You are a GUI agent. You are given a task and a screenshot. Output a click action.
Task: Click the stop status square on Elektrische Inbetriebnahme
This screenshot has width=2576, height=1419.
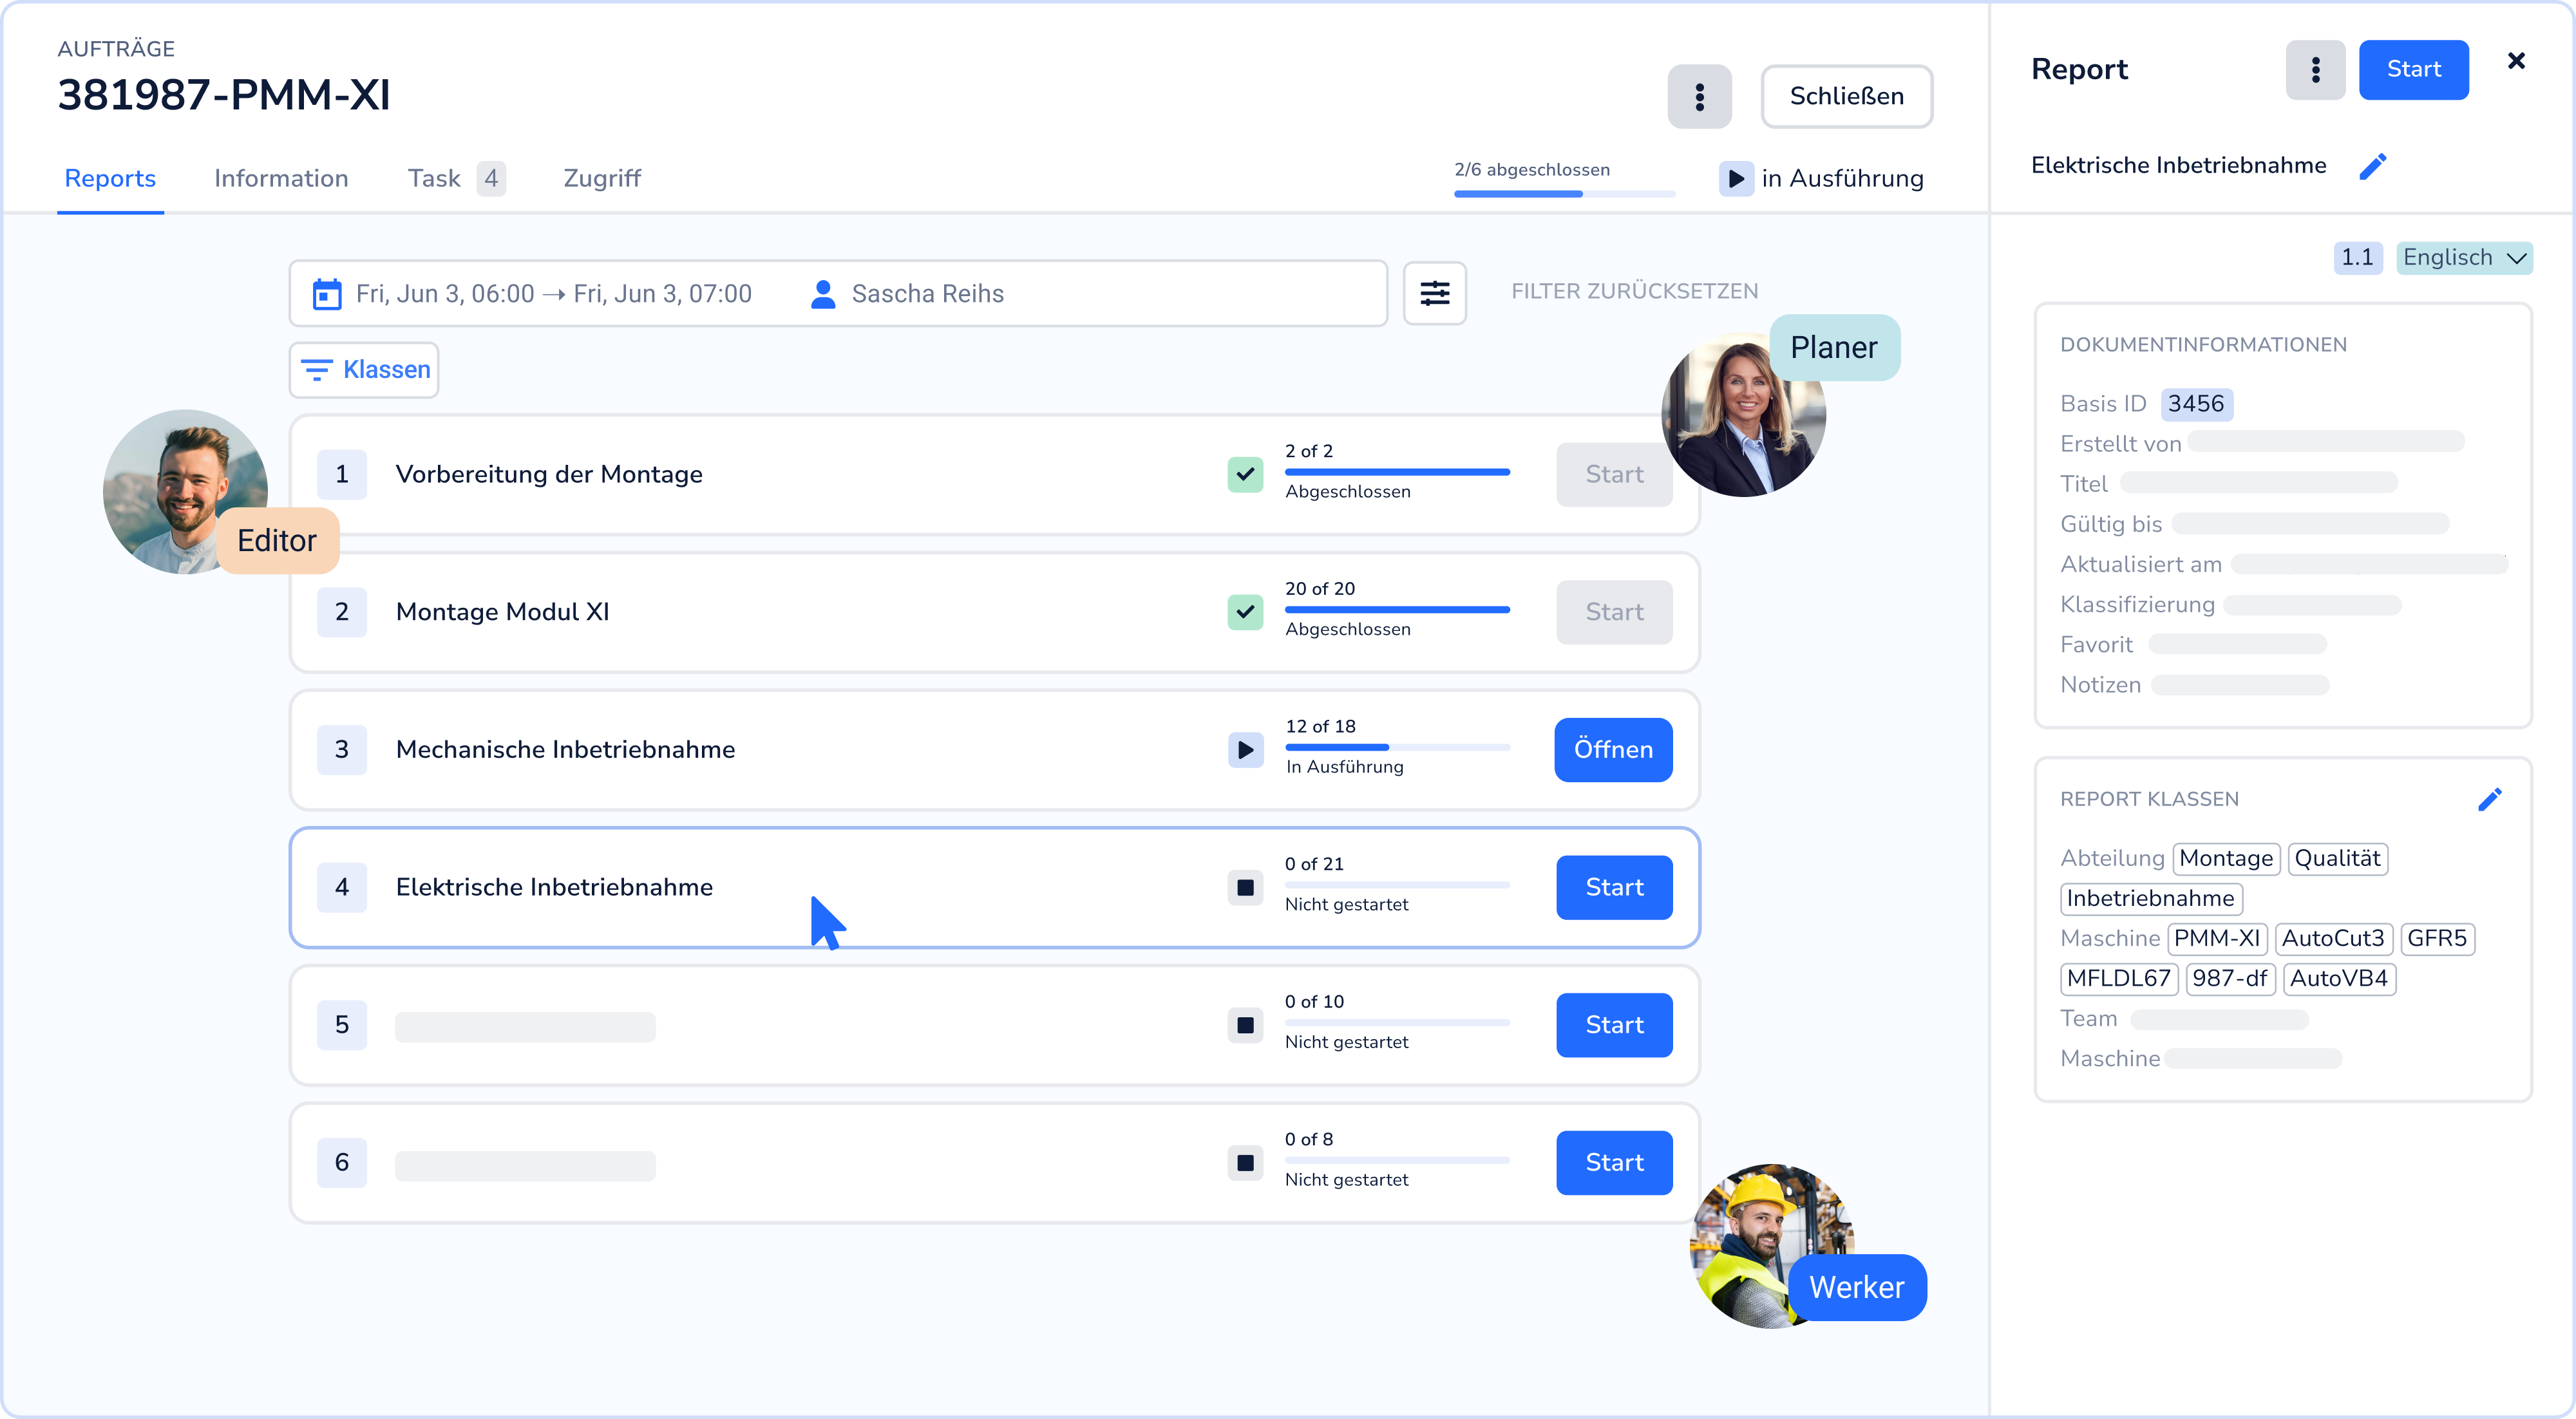point(1245,887)
